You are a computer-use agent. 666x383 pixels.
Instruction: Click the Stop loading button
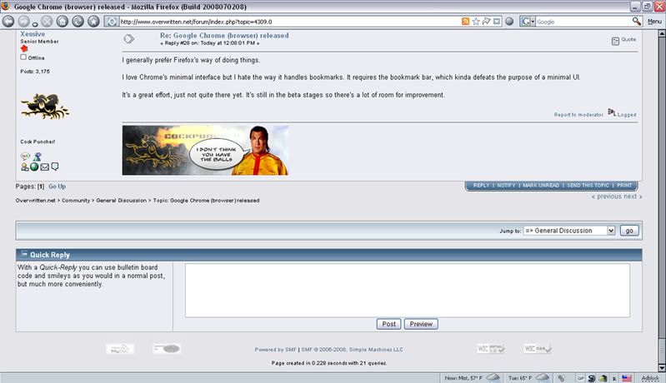pos(47,21)
